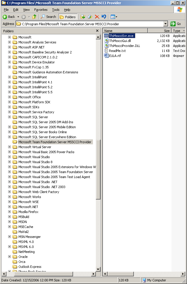This screenshot has height=284, width=187.
Task: Click the Go button
Action: click(176, 24)
